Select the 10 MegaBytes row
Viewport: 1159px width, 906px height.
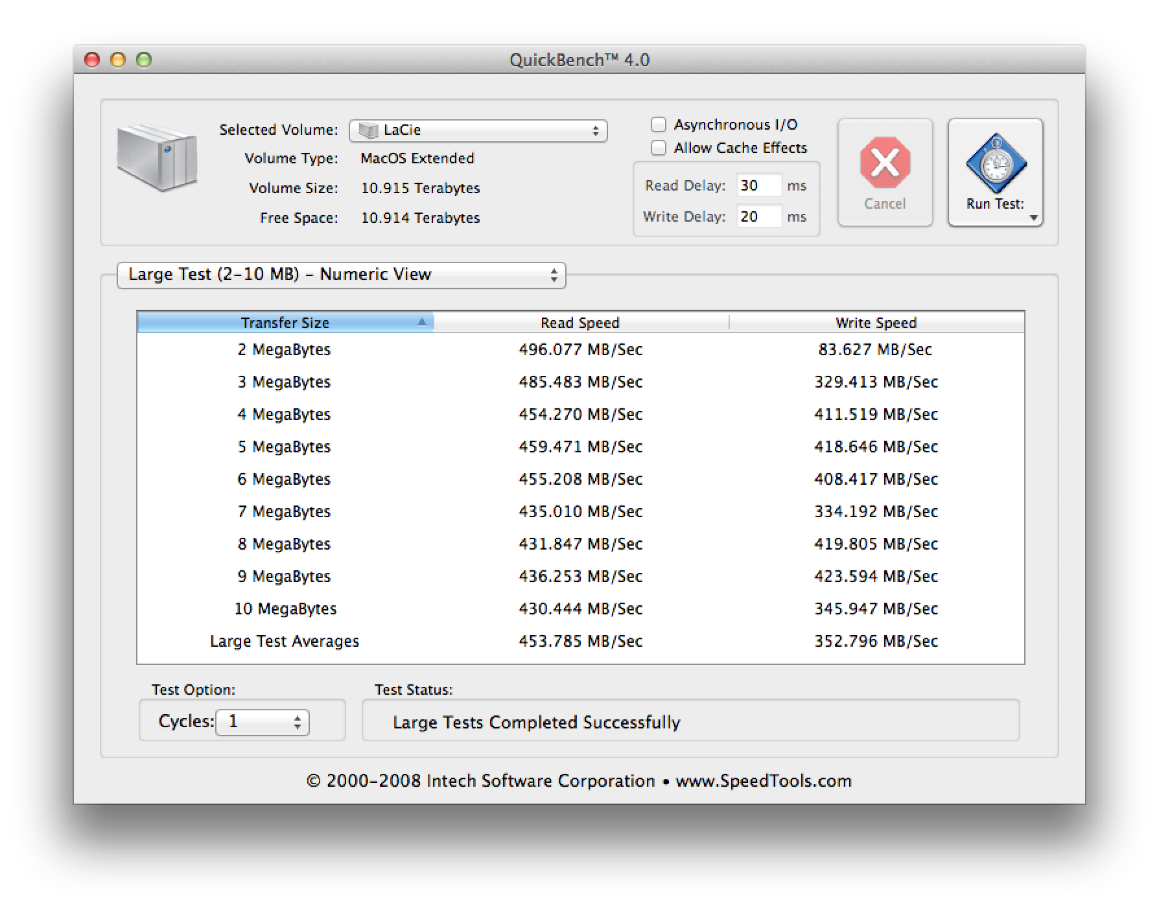(581, 609)
